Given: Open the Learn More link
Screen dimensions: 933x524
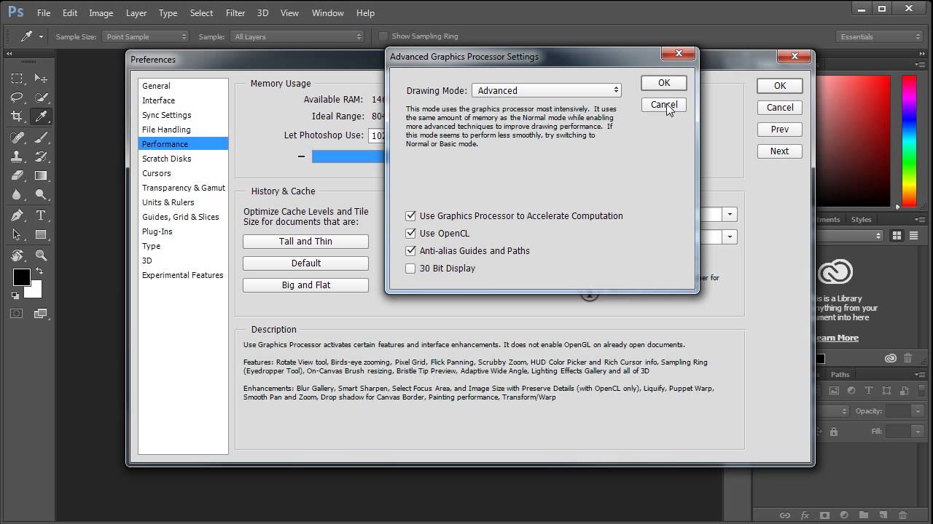Looking at the screenshot, I should (836, 338).
